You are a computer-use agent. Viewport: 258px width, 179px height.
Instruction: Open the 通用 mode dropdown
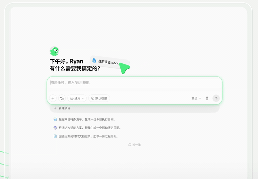(77, 98)
